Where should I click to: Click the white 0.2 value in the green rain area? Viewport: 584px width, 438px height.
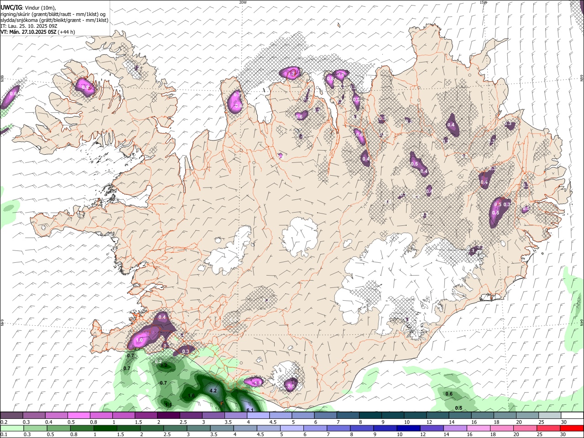158,361
